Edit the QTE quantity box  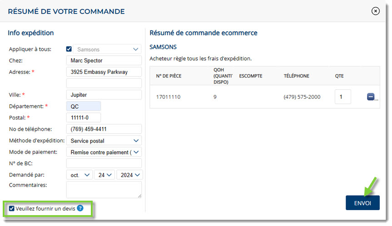(343, 96)
